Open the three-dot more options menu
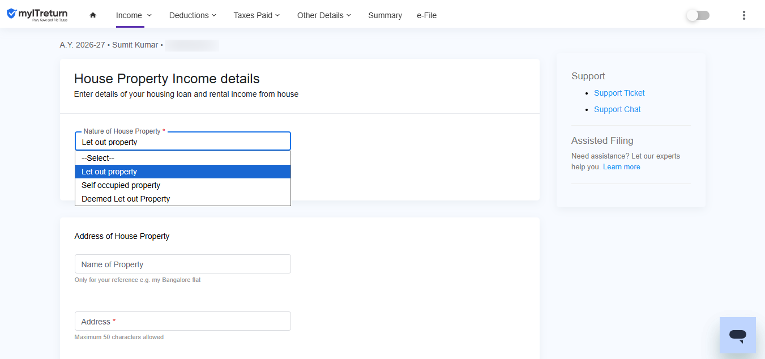The height and width of the screenshot is (359, 765). (744, 15)
